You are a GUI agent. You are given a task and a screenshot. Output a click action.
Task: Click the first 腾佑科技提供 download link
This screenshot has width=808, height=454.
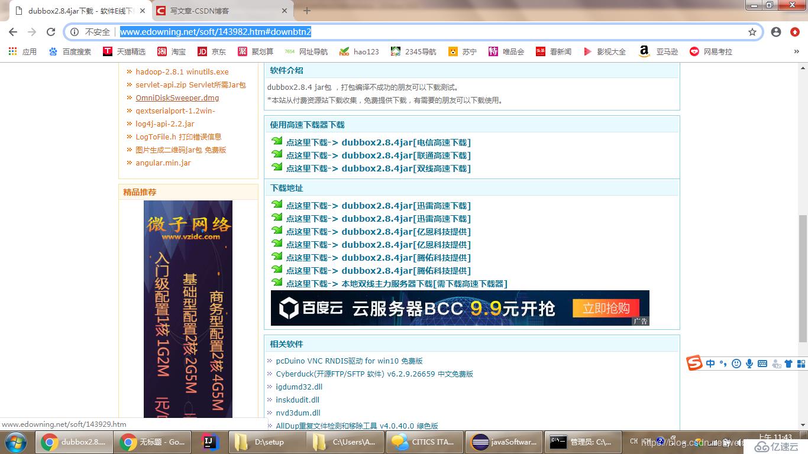[x=378, y=258]
